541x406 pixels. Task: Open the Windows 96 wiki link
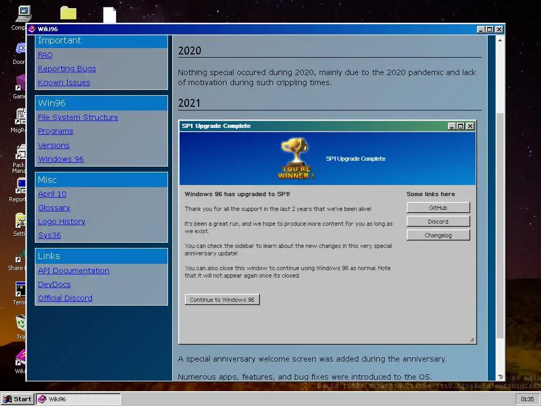61,159
